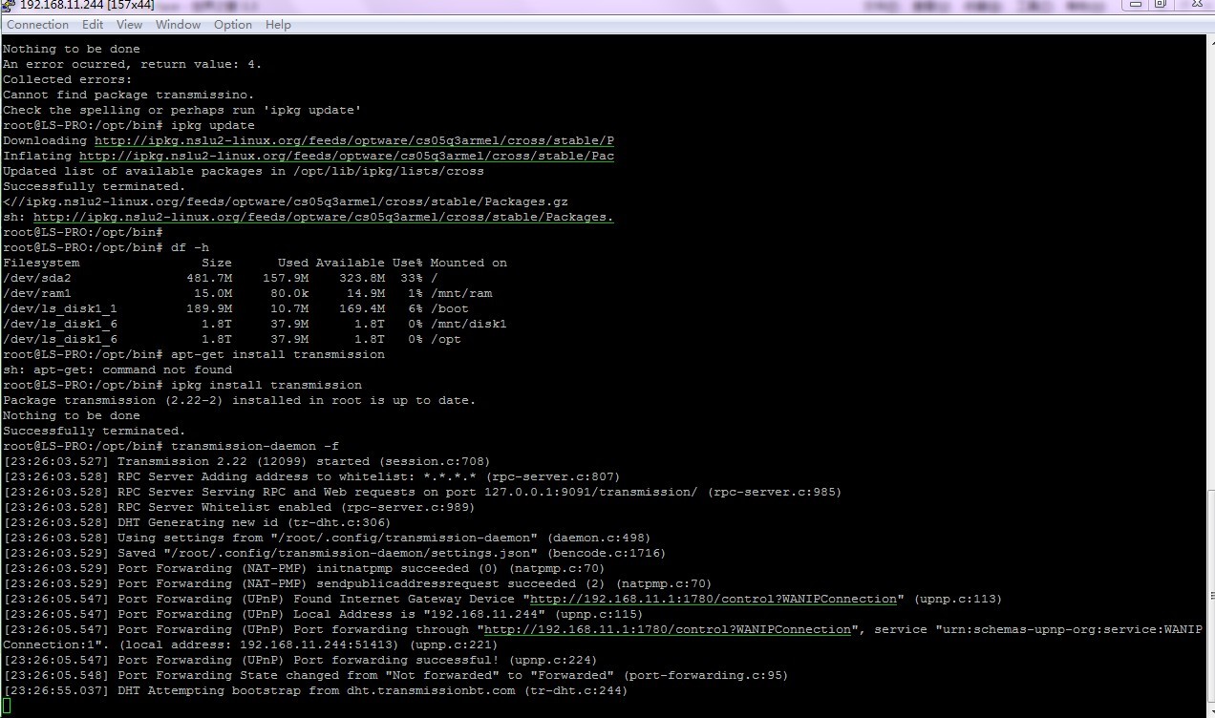Open the Window menu
The image size is (1215, 718).
coord(179,25)
